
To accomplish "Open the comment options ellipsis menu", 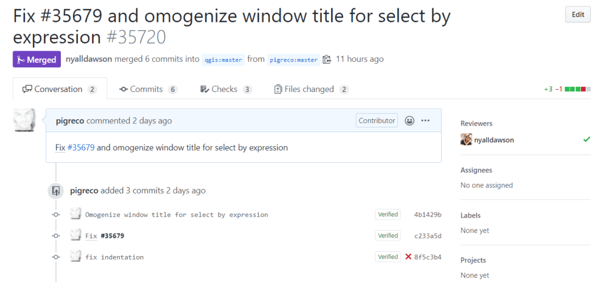I will coord(426,120).
